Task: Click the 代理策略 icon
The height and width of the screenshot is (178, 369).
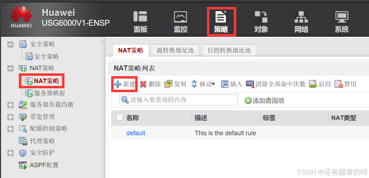Action: (23, 141)
